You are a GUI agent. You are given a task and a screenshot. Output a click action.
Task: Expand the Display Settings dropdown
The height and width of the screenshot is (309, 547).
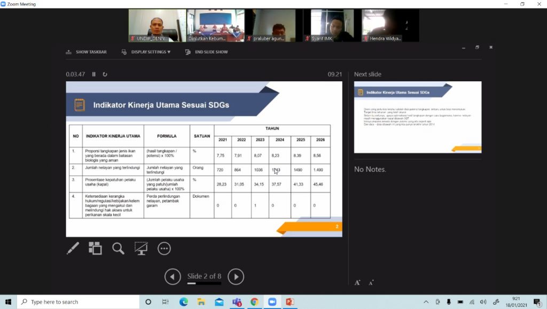click(146, 52)
